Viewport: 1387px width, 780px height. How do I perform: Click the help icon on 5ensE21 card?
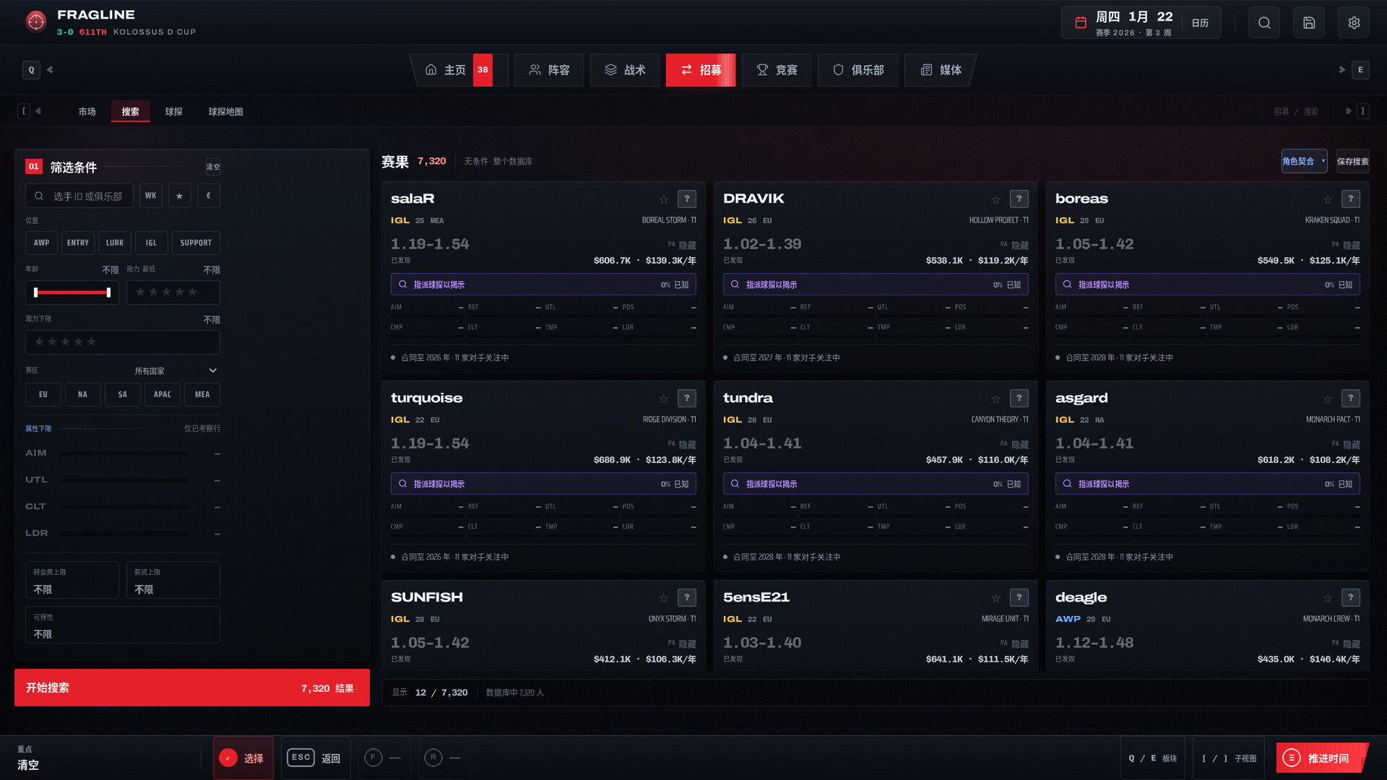coord(1019,597)
